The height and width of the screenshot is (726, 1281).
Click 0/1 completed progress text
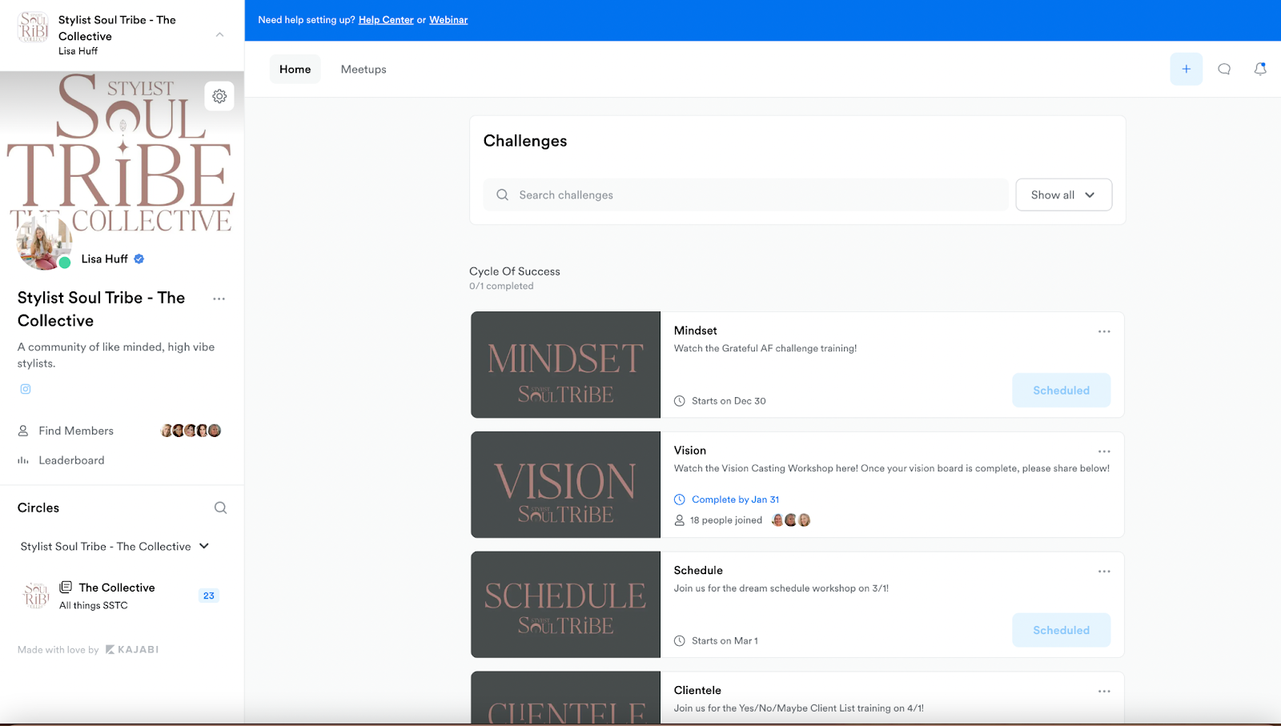pyautogui.click(x=501, y=287)
